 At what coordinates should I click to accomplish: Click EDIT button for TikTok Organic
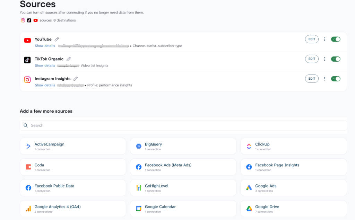pyautogui.click(x=312, y=59)
